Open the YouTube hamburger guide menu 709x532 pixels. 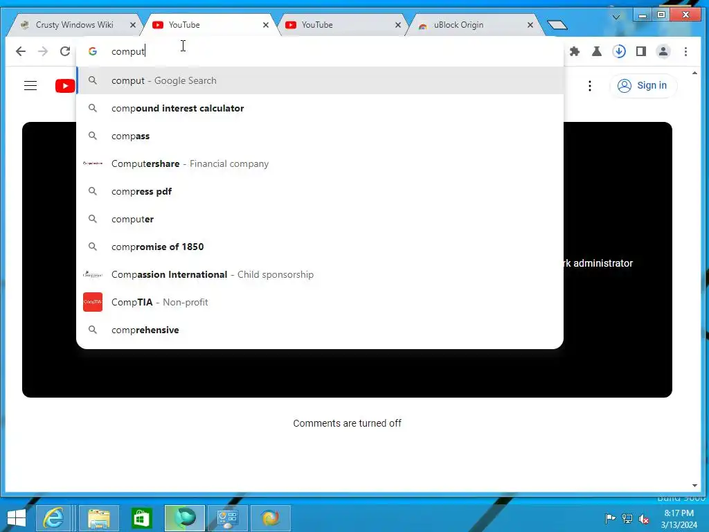click(x=30, y=85)
